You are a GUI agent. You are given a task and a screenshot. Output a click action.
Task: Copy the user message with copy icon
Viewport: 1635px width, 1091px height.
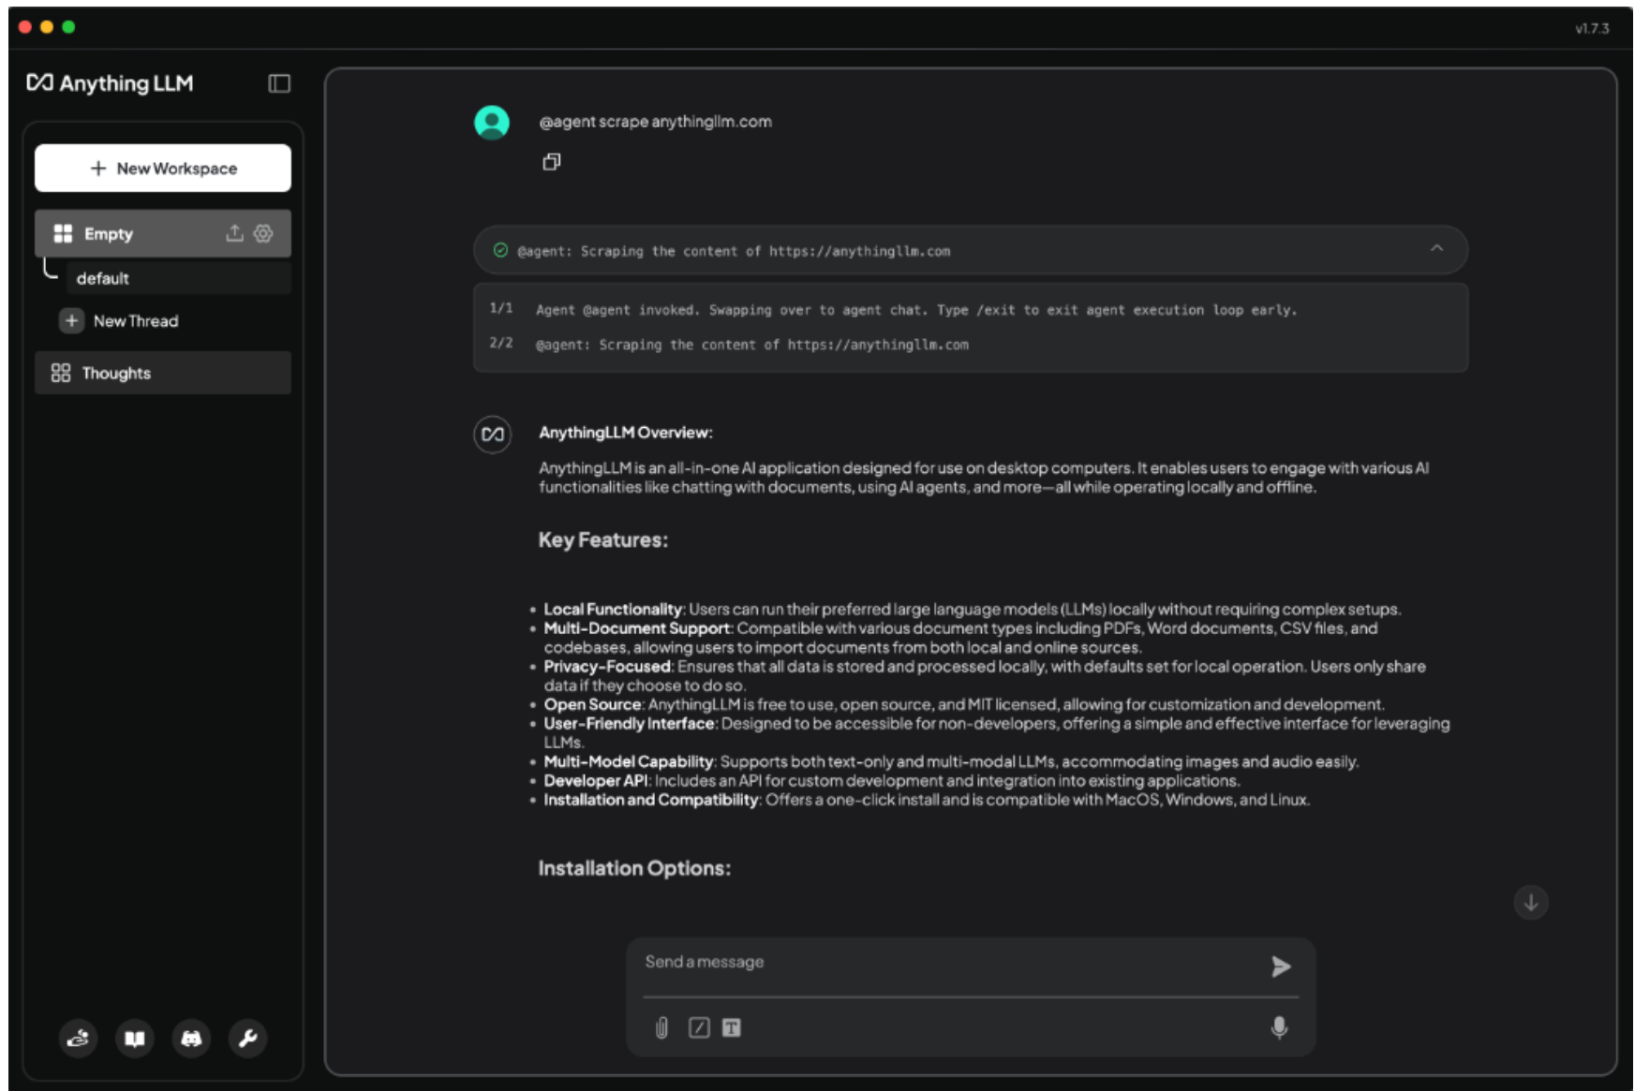pyautogui.click(x=552, y=162)
